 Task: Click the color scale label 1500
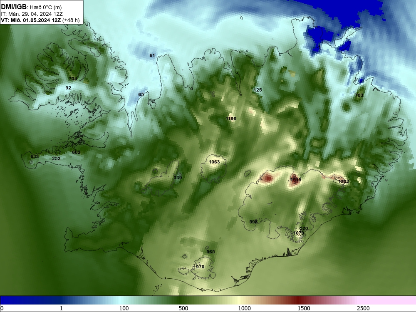pos(304,308)
